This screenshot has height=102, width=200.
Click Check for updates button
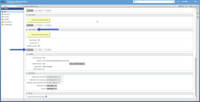[x=77, y=64]
